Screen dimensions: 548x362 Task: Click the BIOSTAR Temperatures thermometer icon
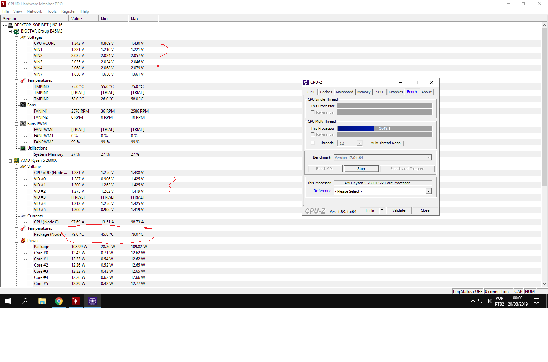point(23,80)
